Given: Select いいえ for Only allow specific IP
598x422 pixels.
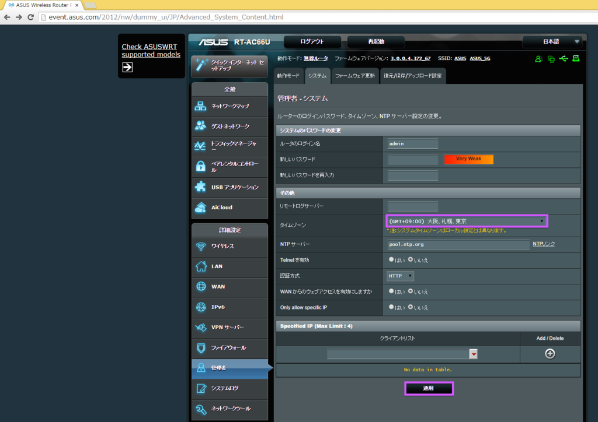Looking at the screenshot, I should click(x=411, y=307).
